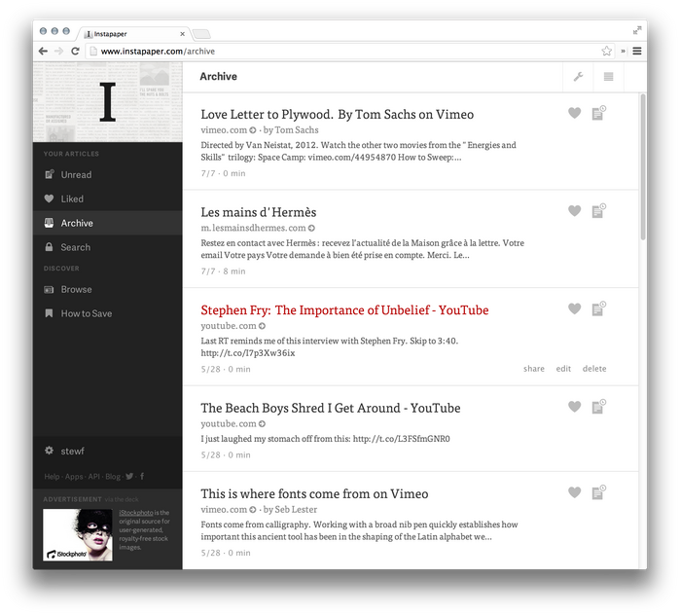Select Archive in the sidebar
Viewport: 680px width, 615px height.
tap(108, 223)
